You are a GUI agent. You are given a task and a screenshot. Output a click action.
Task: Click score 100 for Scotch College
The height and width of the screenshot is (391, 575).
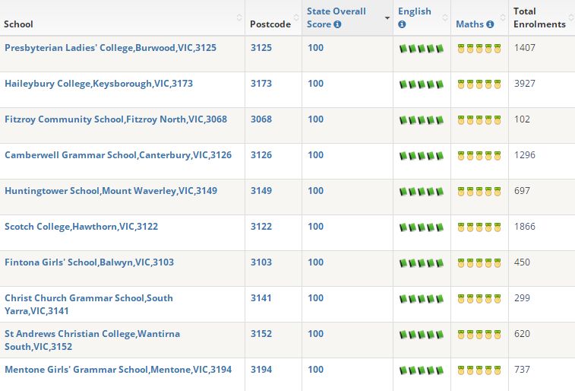click(315, 227)
